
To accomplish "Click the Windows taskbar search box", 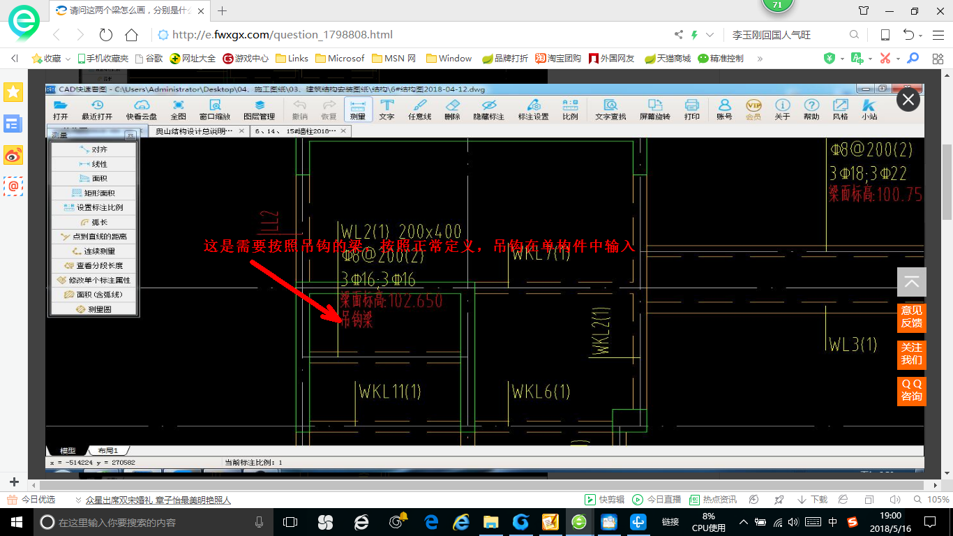I will point(153,522).
